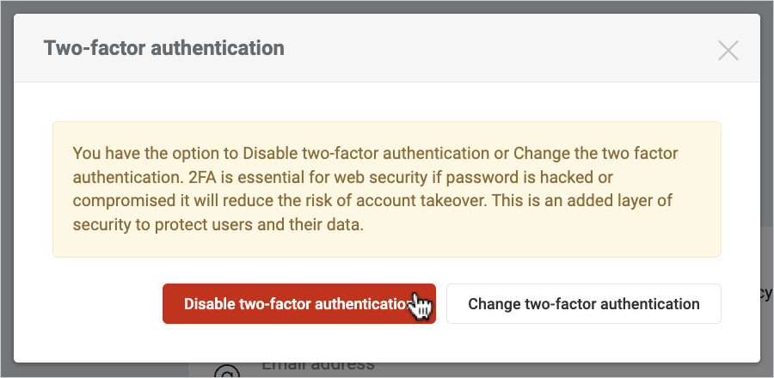Click the partially hidden Email address label
Viewport: 774px width, 378px height.
coord(317,365)
